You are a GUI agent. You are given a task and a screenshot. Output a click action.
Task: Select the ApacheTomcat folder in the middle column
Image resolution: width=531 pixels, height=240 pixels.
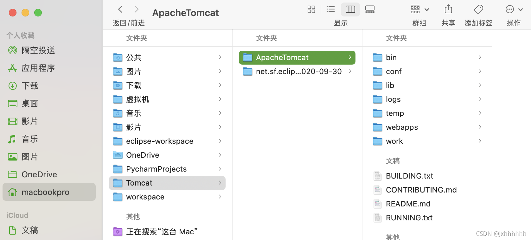297,57
